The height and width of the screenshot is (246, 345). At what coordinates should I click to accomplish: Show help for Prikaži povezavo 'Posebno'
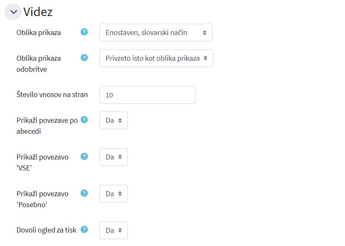(x=84, y=193)
